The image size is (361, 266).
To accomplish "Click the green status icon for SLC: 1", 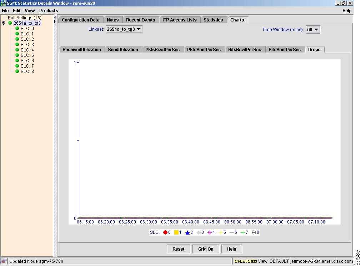I will click(17, 34).
